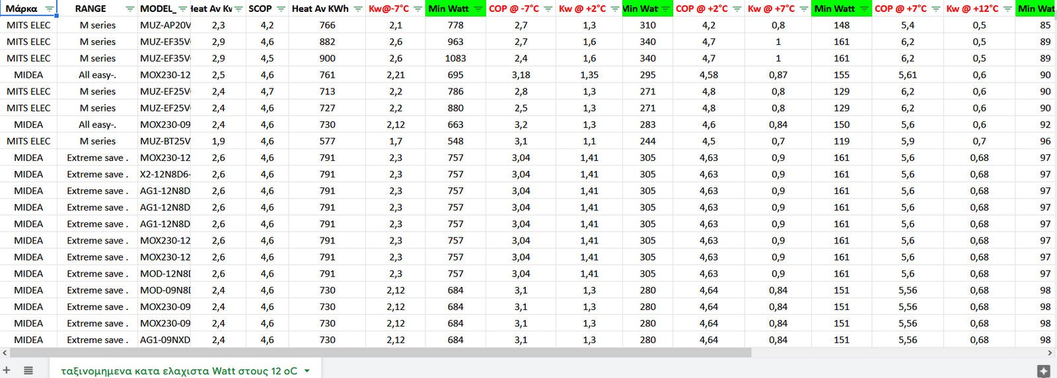Screen dimensions: 1057x378
Task: Select the Kw value 2,21
Action: [395, 75]
